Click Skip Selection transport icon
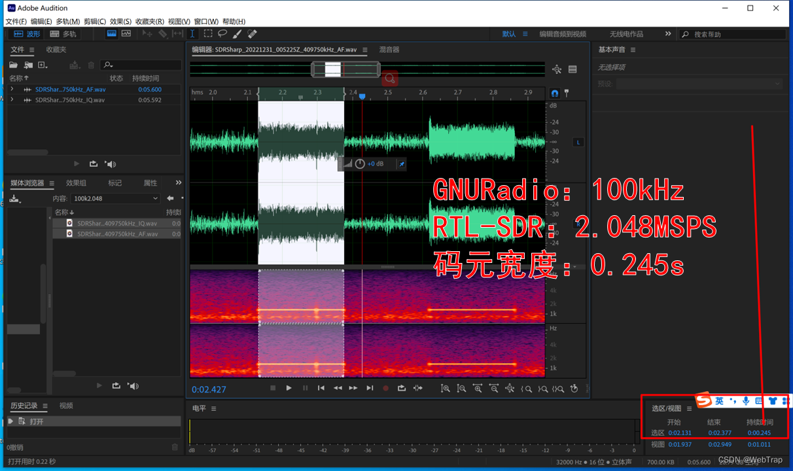The height and width of the screenshot is (471, 793). point(418,388)
